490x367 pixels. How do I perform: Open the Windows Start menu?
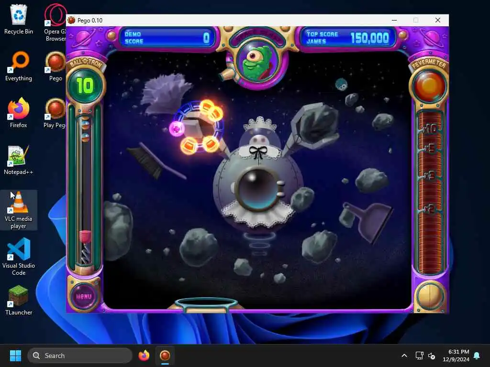(15, 356)
